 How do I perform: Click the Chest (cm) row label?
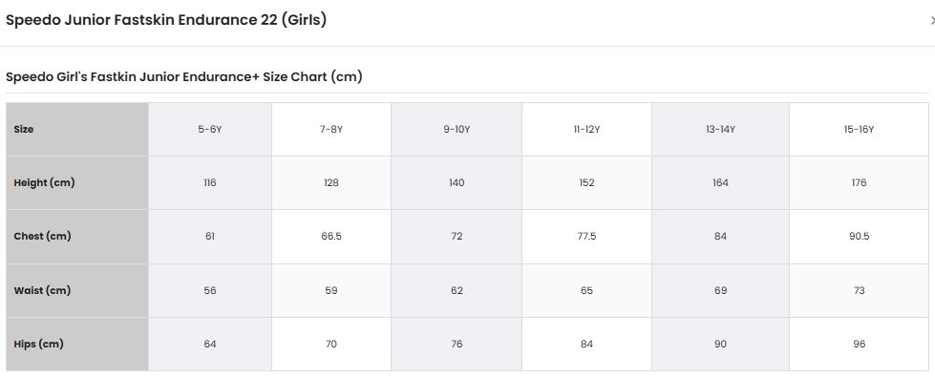point(42,236)
